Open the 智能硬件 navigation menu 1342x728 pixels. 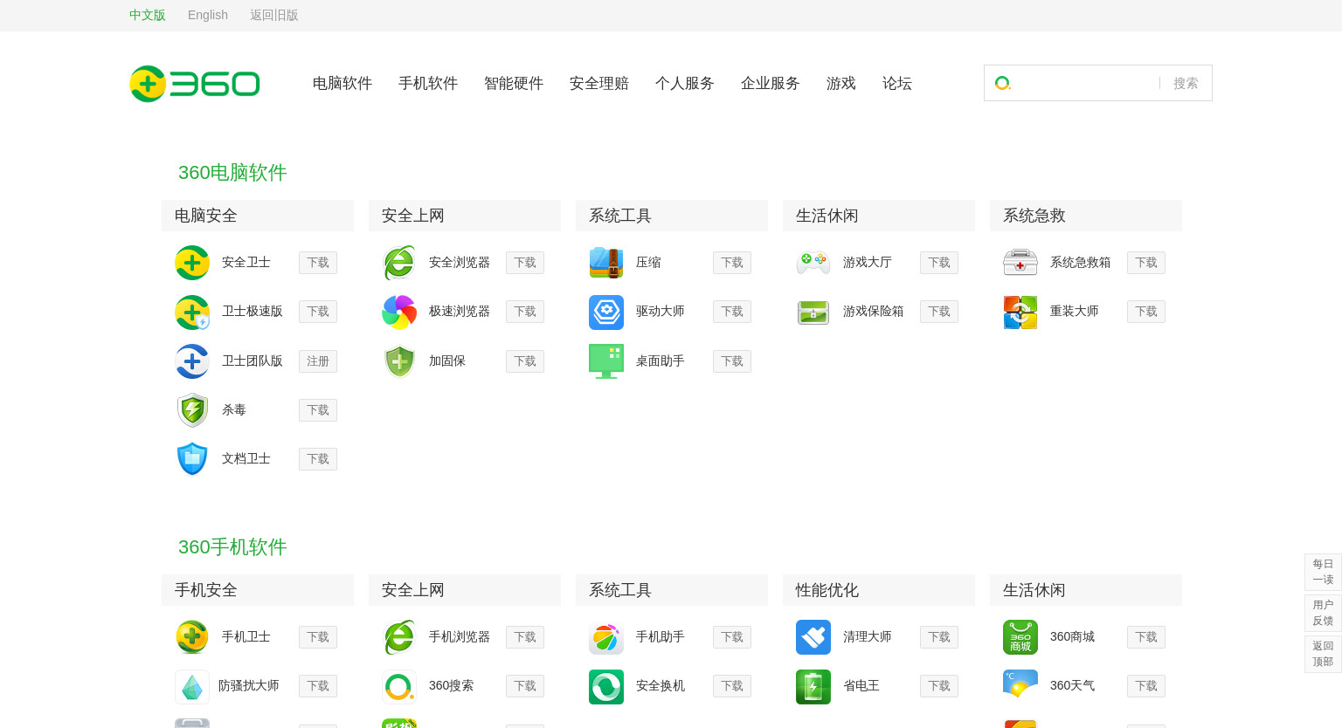(514, 83)
